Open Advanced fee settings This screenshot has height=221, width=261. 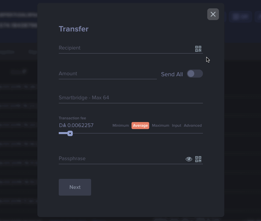pyautogui.click(x=193, y=125)
